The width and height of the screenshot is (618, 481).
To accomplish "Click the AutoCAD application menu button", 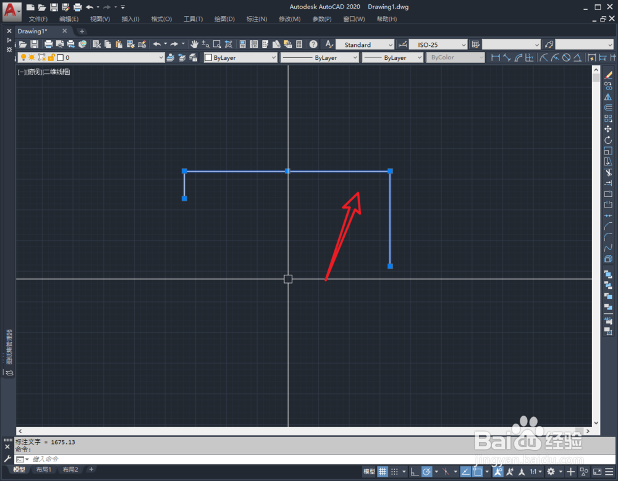I will click(11, 11).
